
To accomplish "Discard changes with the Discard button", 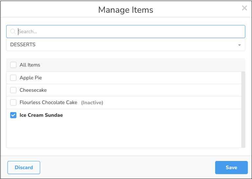I will click(24, 168).
